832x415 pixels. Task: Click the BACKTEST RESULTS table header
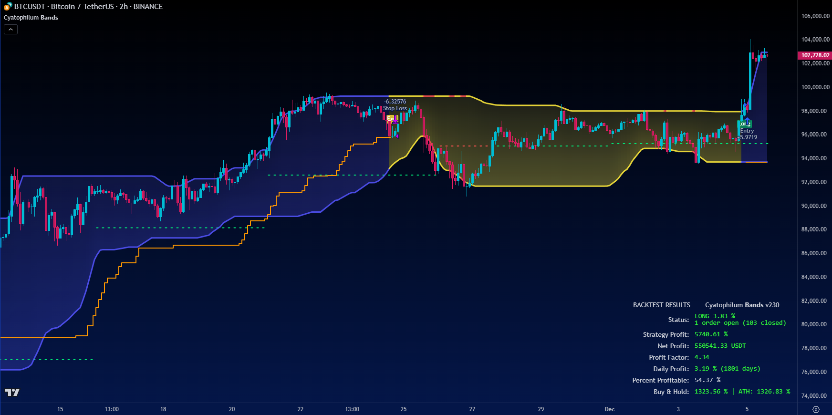(661, 305)
